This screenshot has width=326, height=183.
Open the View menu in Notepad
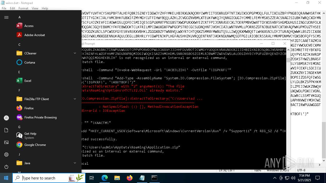(x=35, y=8)
